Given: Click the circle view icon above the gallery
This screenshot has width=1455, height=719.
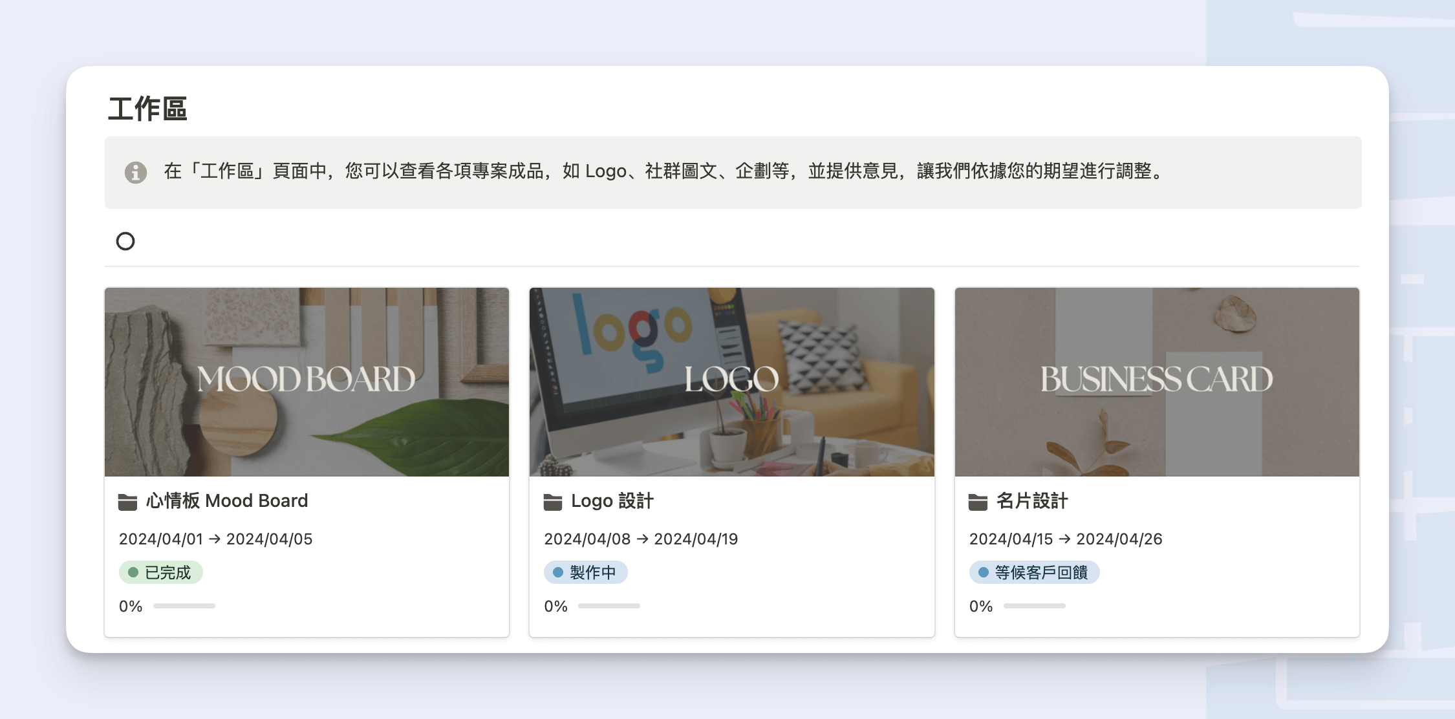Looking at the screenshot, I should (x=125, y=241).
